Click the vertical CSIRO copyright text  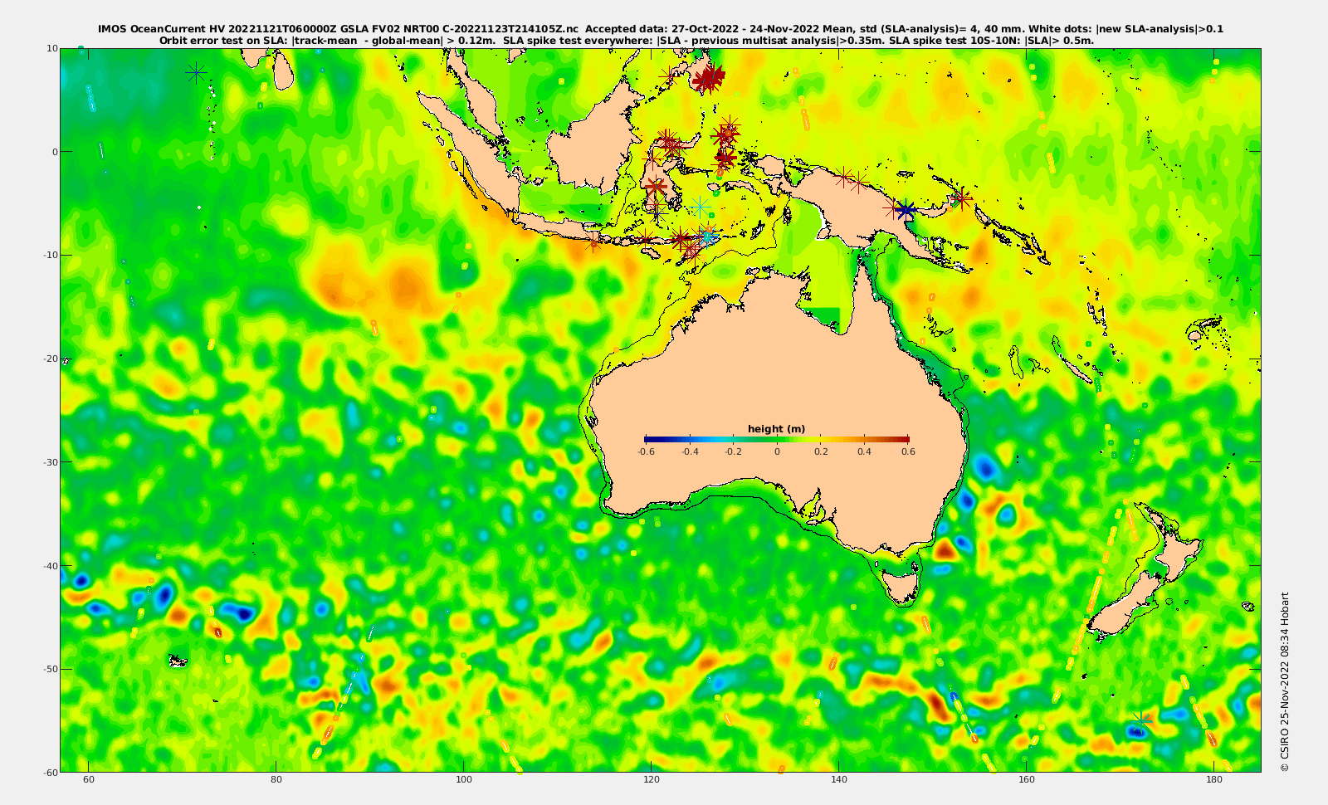pos(1284,681)
